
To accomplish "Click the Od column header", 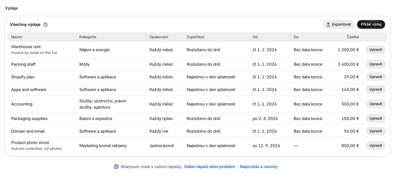I will (x=255, y=37).
